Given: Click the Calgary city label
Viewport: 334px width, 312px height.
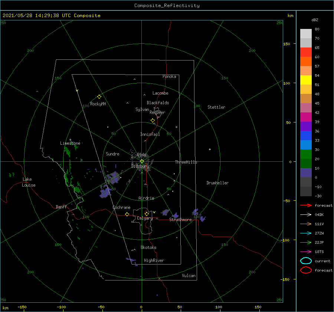Looking at the screenshot, I should coord(145,218).
